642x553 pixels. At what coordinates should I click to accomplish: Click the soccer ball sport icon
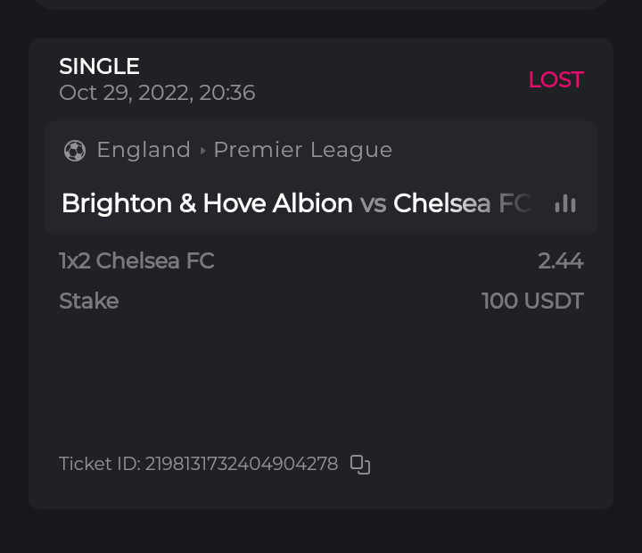(75, 150)
